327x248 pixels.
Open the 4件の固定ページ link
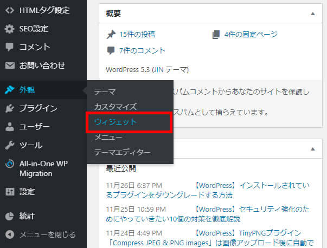coord(250,34)
